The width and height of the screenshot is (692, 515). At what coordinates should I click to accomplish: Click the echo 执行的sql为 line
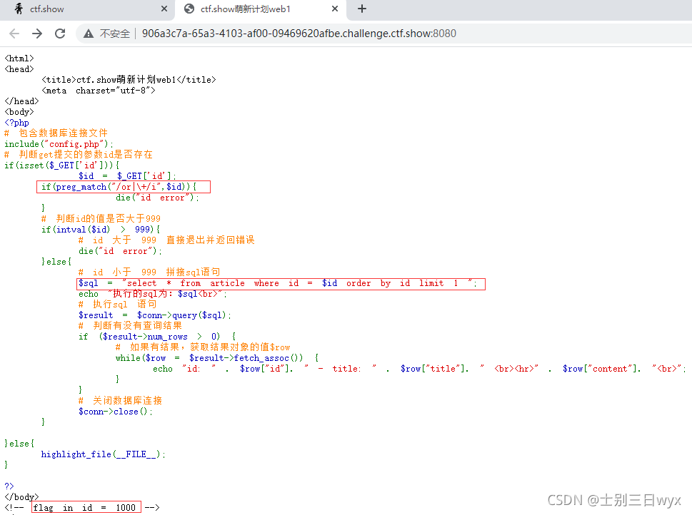pos(153,294)
